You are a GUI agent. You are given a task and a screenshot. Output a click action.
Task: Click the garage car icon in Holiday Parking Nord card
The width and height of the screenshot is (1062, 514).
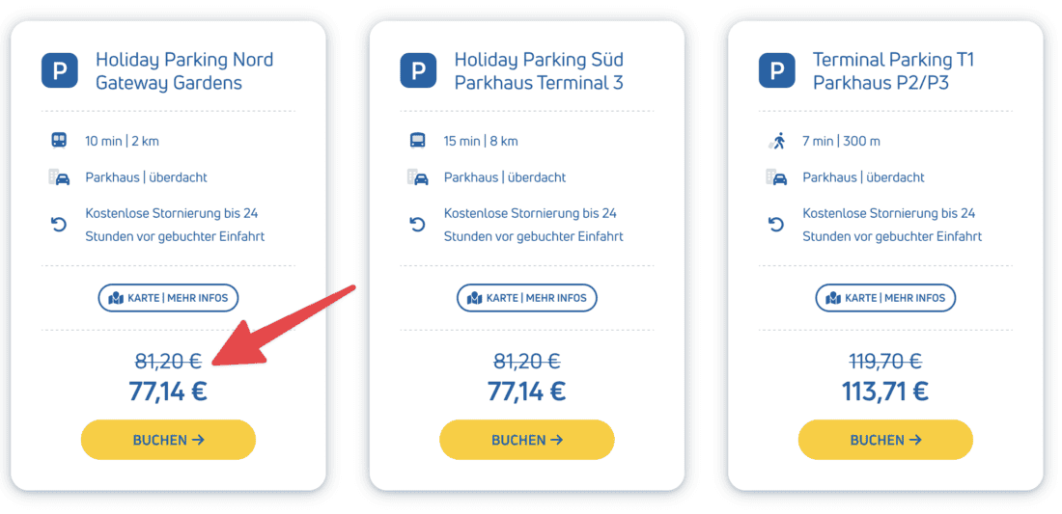(60, 177)
